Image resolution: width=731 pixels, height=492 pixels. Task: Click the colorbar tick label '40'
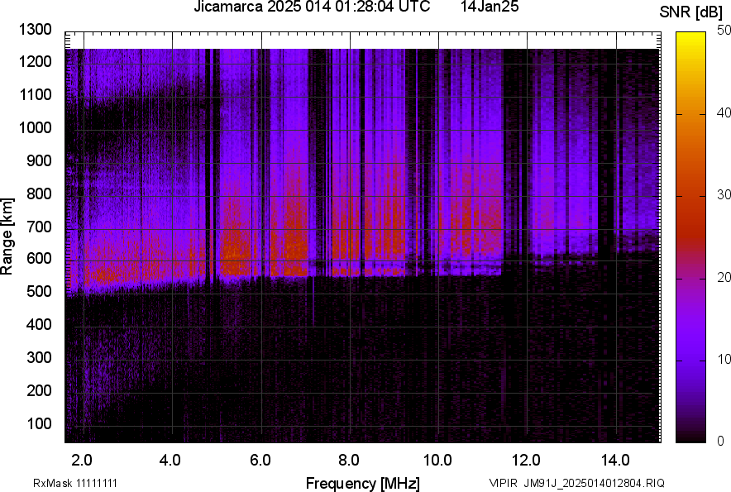[724, 112]
